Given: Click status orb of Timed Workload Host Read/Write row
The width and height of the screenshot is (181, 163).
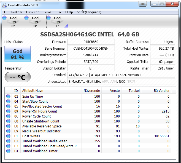Looking at the screenshot, I should (x=8, y=146).
